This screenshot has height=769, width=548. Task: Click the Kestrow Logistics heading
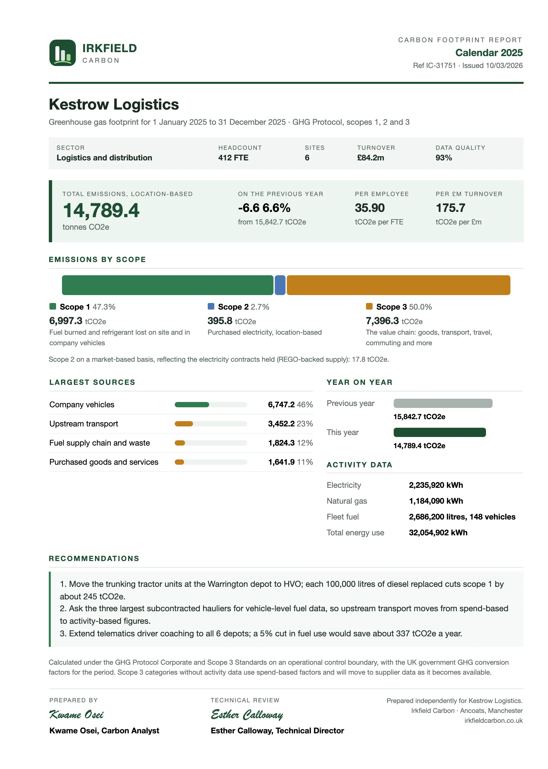pos(114,104)
